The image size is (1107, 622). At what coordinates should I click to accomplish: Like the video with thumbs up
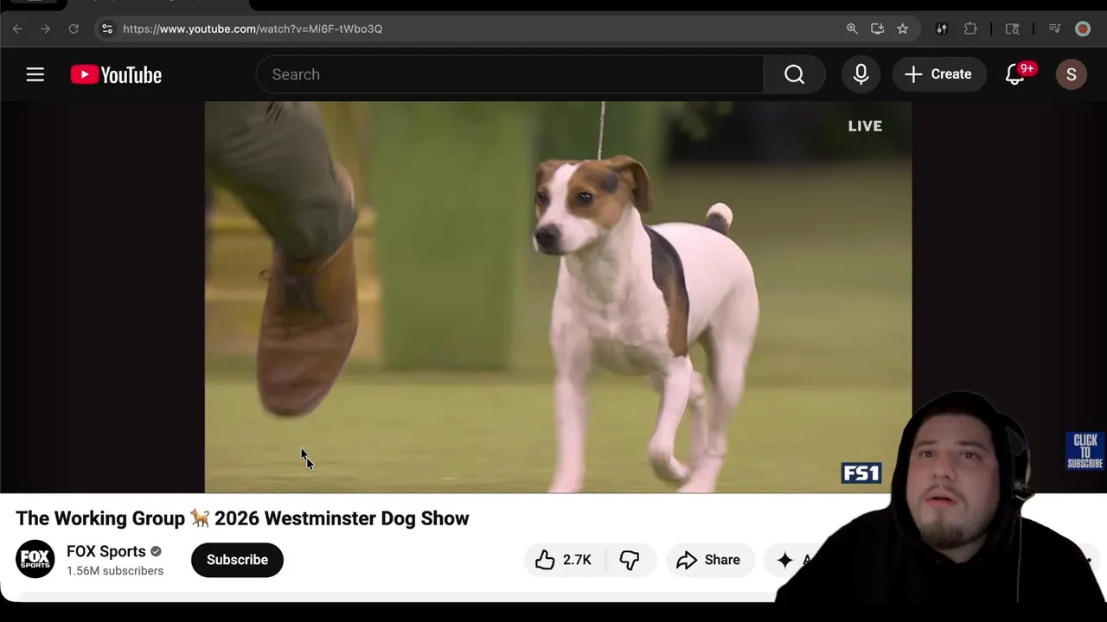coord(563,560)
